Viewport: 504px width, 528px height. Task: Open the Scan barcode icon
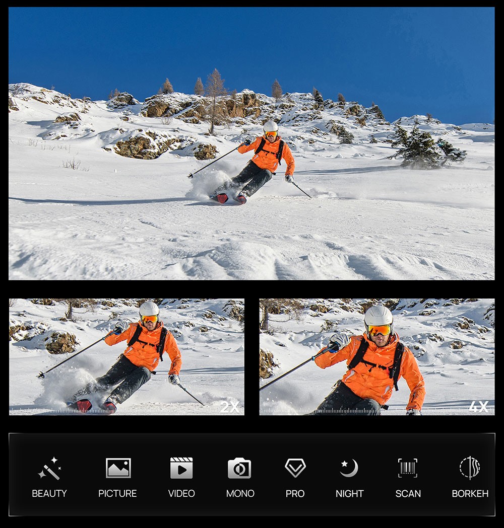click(x=408, y=468)
